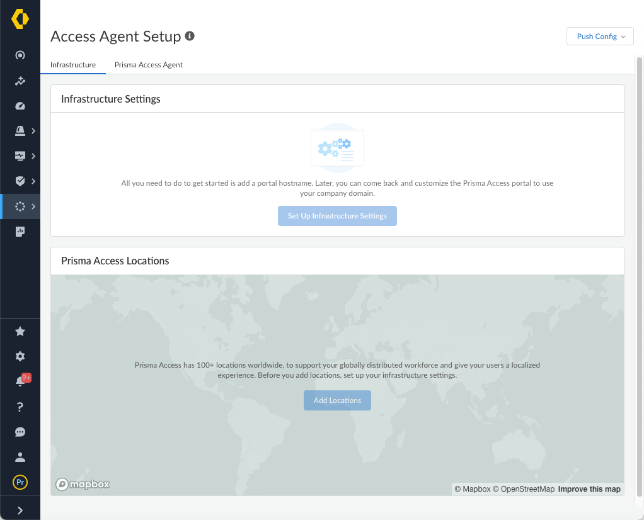The width and height of the screenshot is (644, 520).
Task: Click the Pr tenant circle icon
Action: [20, 482]
